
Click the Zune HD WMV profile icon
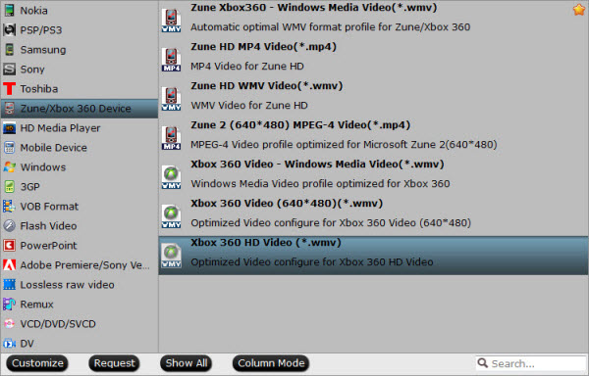(171, 99)
